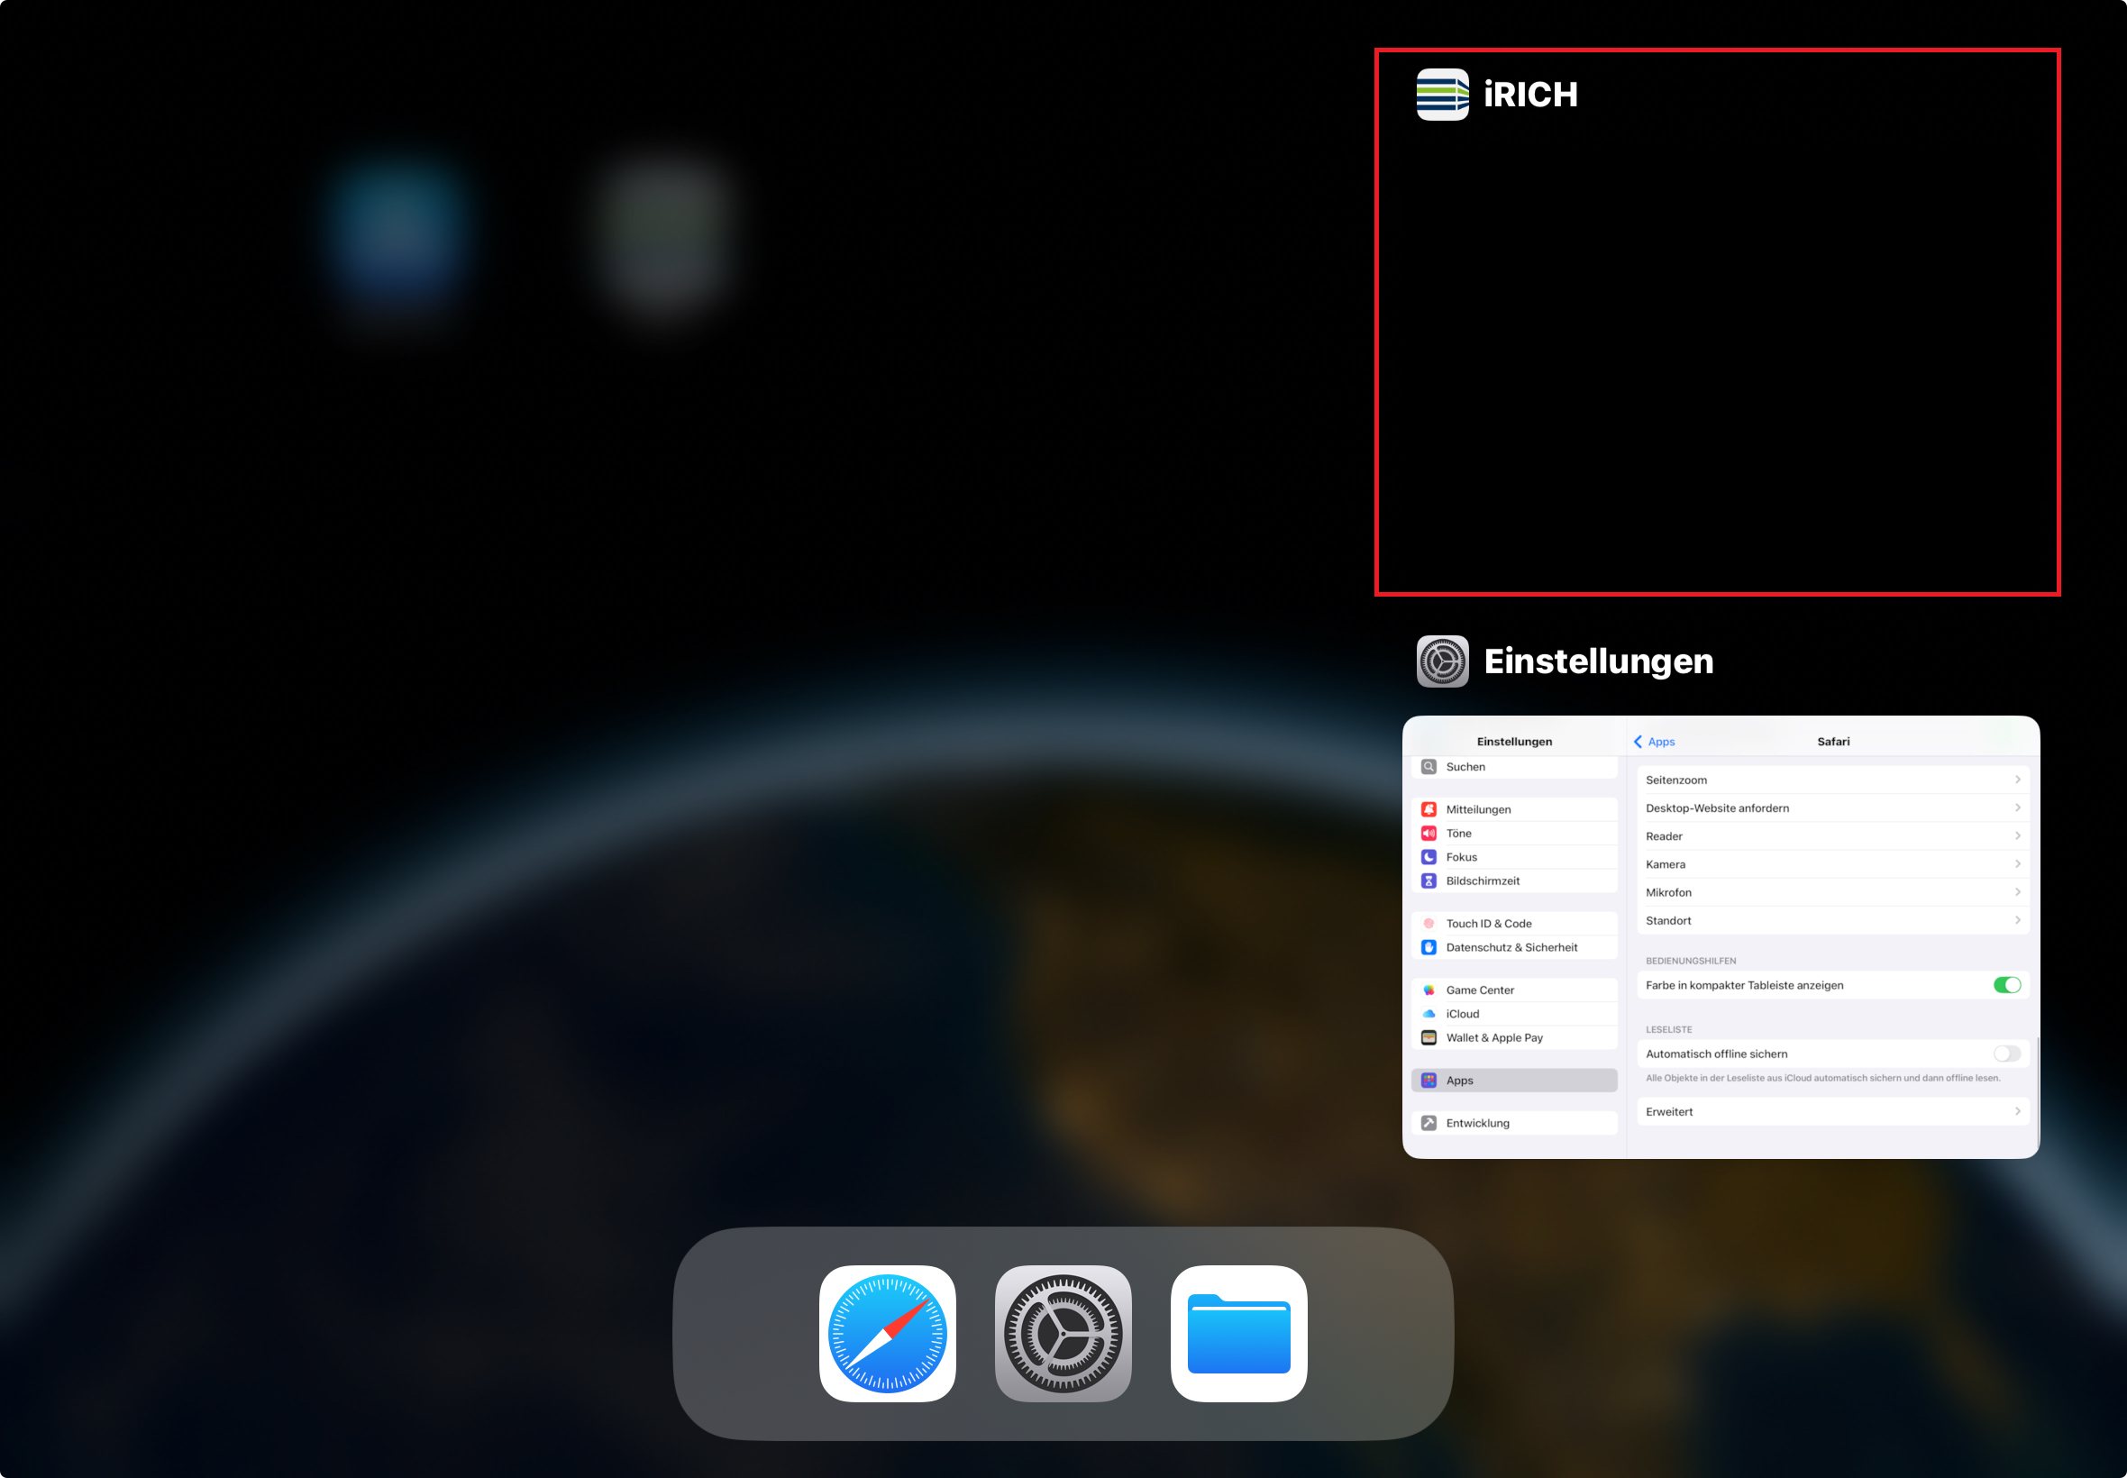Tap the iCloud icon in the sidebar

[x=1429, y=1013]
